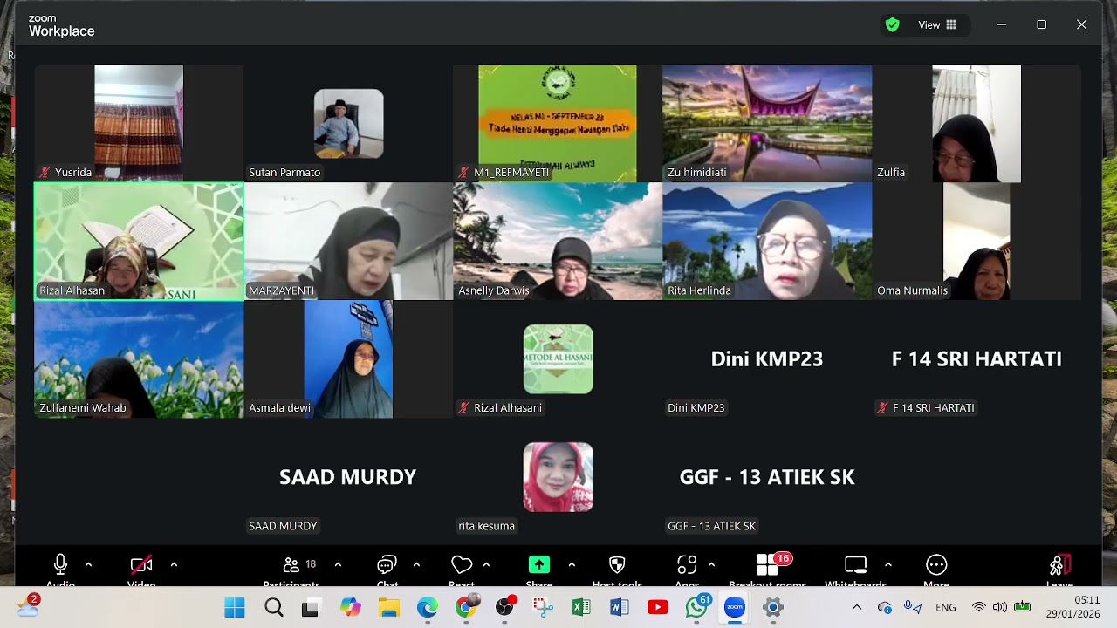Open taskbar Search
The width and height of the screenshot is (1117, 628).
274,607
